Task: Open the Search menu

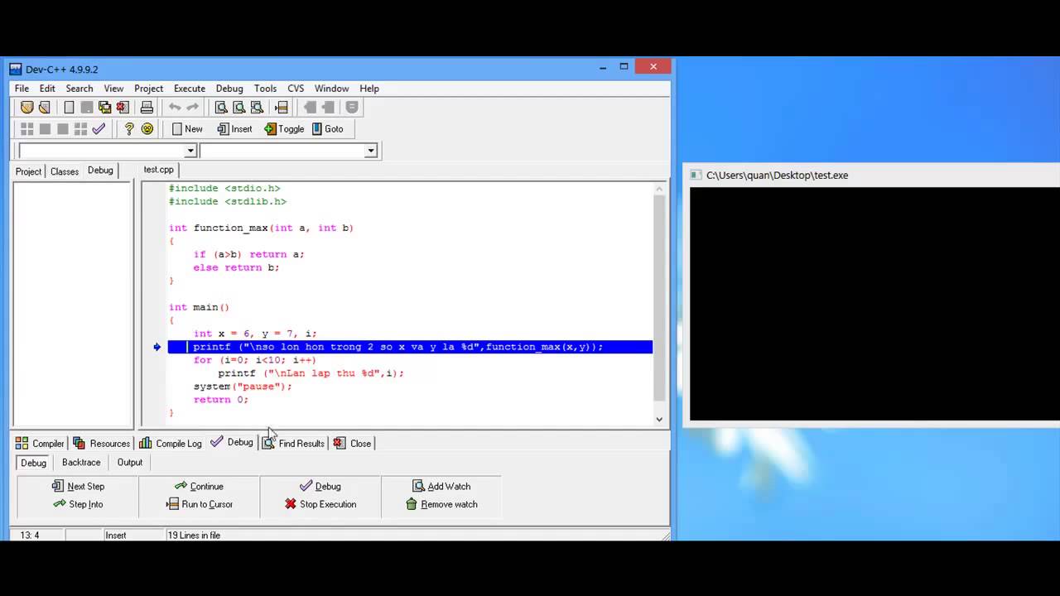Action: (x=79, y=89)
